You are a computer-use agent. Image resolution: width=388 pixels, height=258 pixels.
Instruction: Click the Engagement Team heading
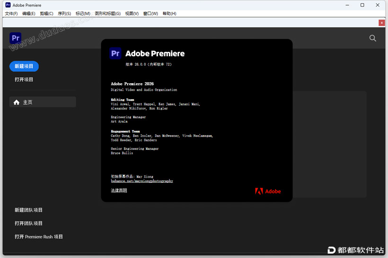[125, 131]
